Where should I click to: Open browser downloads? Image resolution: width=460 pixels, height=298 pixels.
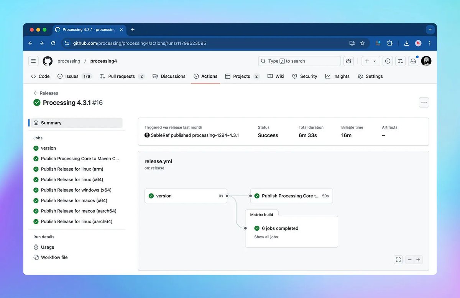(407, 43)
